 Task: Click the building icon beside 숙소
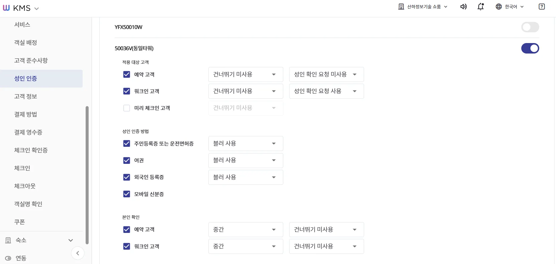(8, 240)
